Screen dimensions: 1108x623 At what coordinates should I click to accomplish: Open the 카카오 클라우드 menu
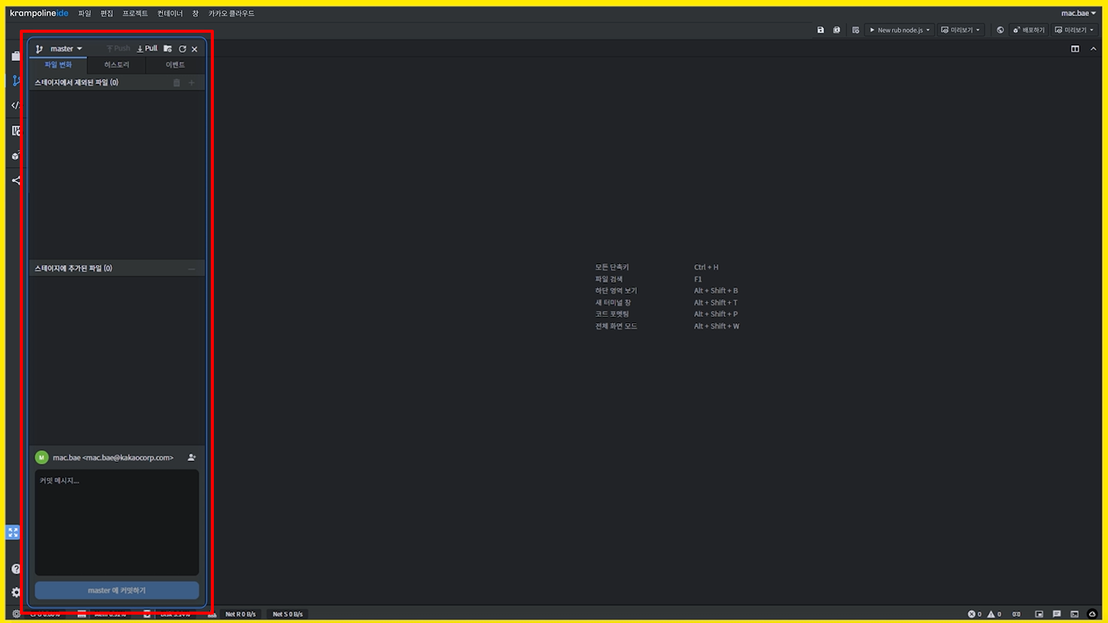(x=231, y=13)
